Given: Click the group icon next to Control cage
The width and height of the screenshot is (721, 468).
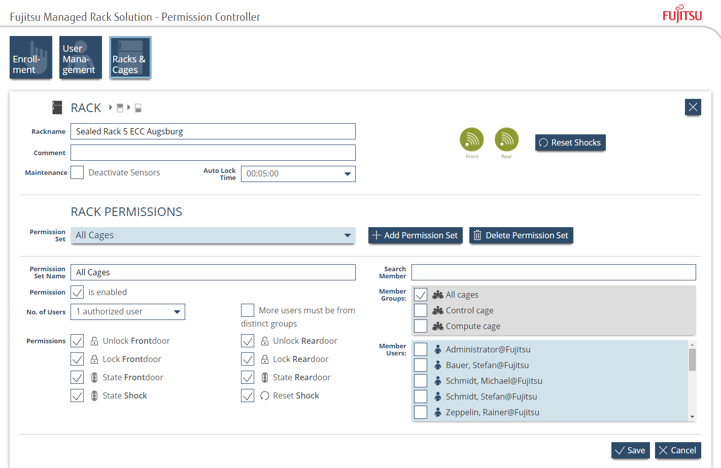Looking at the screenshot, I should pos(438,310).
